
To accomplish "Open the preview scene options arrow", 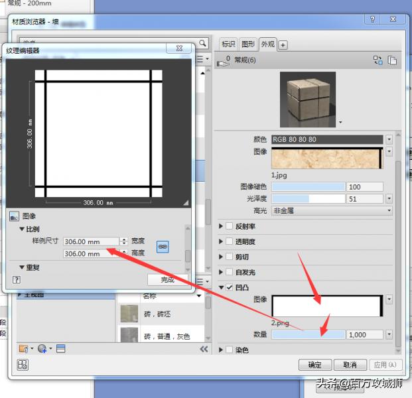I will coord(340,123).
